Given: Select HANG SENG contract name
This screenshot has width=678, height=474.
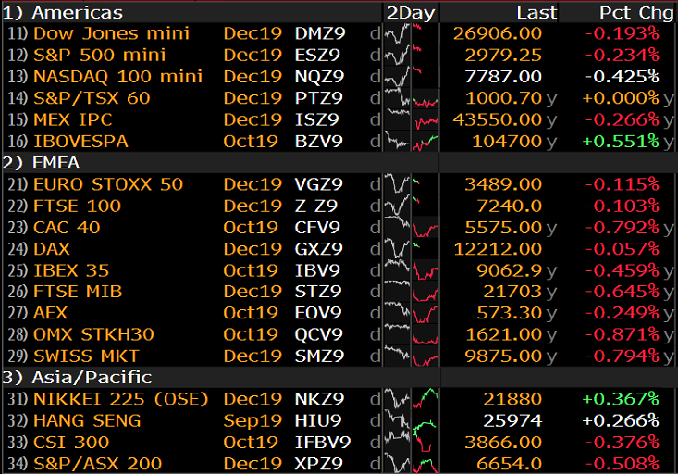Looking at the screenshot, I should tap(87, 420).
